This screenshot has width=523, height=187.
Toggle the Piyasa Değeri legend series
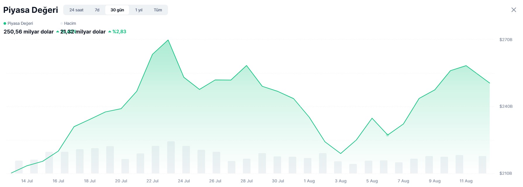[x=18, y=23]
